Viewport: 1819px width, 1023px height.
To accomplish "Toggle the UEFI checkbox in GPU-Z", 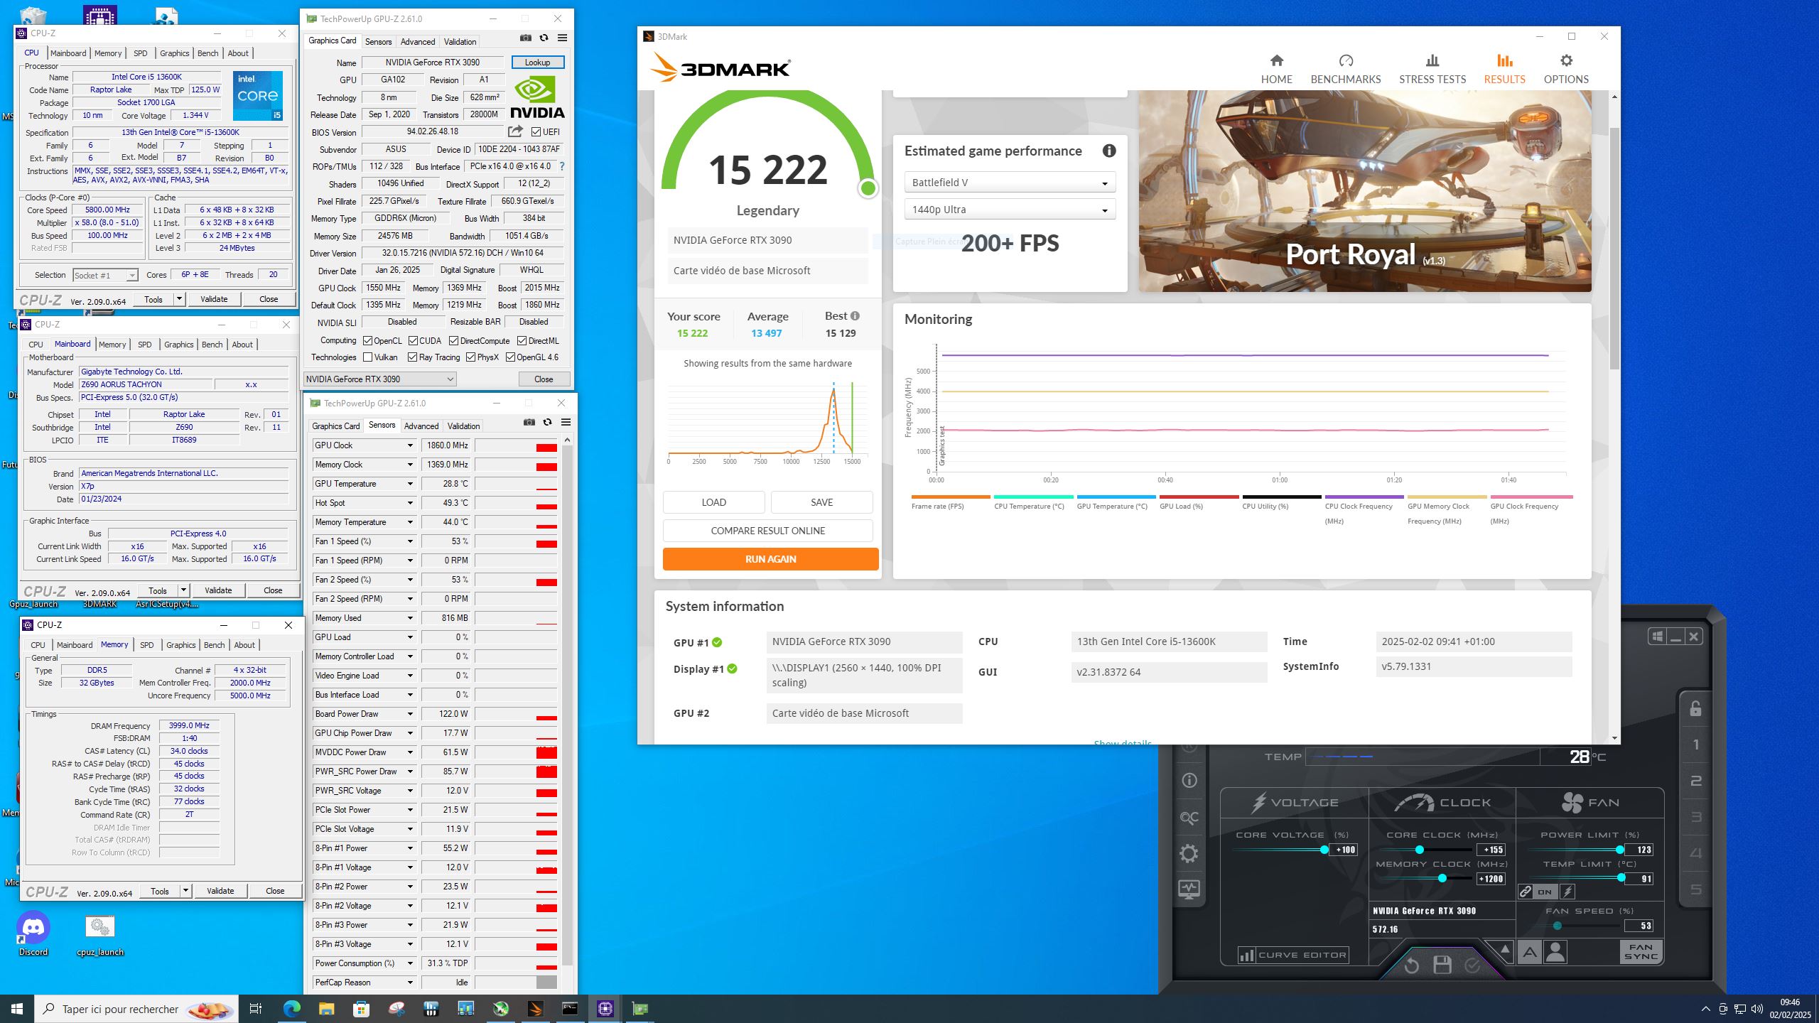I will coord(536,132).
